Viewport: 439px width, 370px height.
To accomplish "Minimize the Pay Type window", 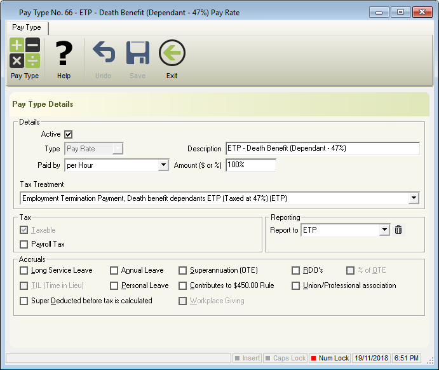I will tap(379, 12).
